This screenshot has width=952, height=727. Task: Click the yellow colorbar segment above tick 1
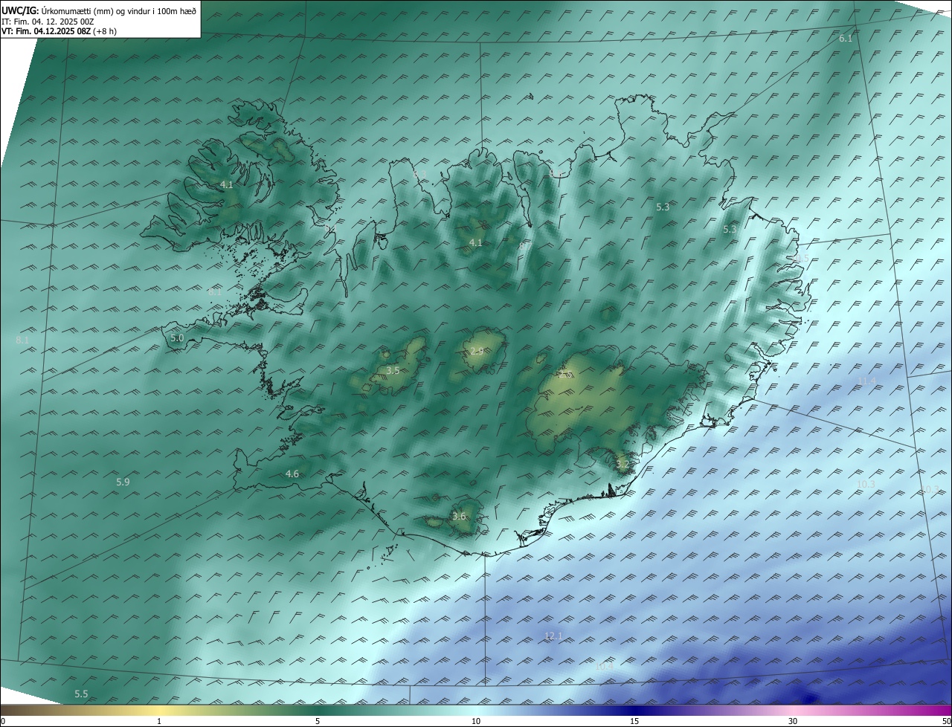click(x=159, y=711)
